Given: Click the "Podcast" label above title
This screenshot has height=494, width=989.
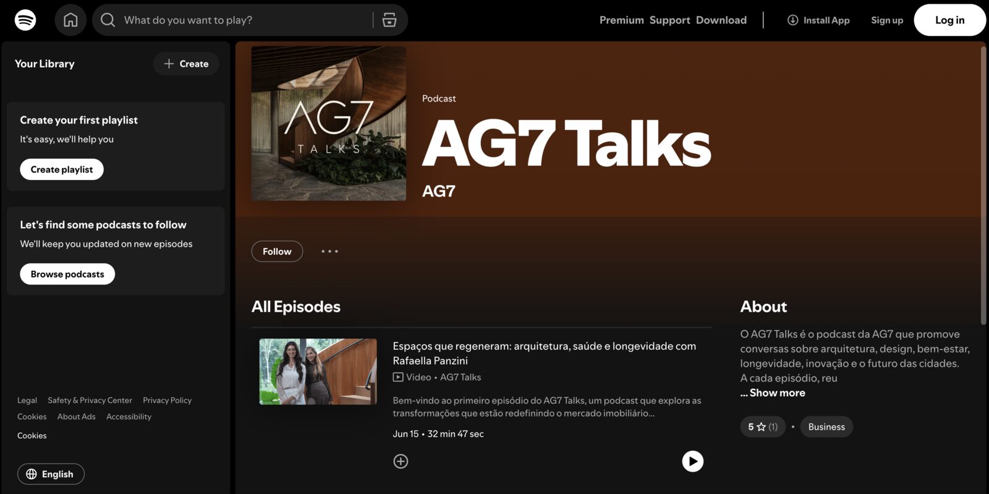Looking at the screenshot, I should click(439, 98).
